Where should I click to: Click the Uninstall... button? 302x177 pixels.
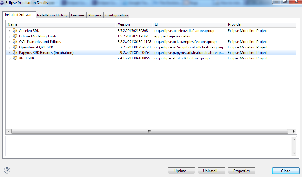tap(211, 171)
